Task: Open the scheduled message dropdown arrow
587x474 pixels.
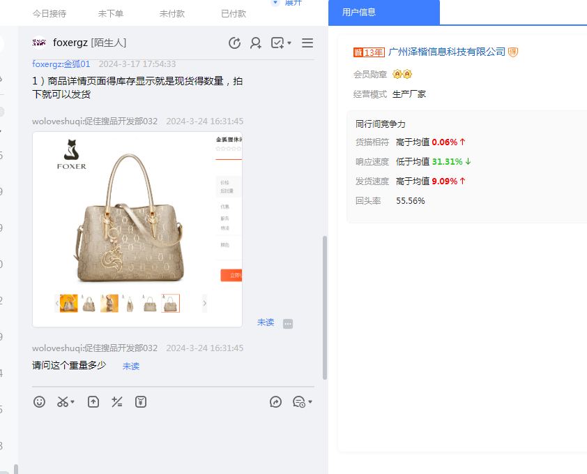Action: (310, 402)
